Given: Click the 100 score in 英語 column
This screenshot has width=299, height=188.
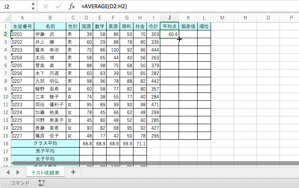Looking at the screenshot, I should [113, 50].
